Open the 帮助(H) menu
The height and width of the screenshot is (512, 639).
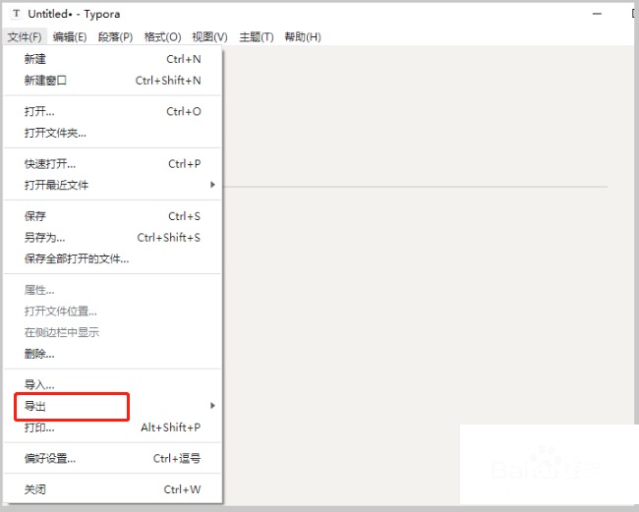click(303, 37)
